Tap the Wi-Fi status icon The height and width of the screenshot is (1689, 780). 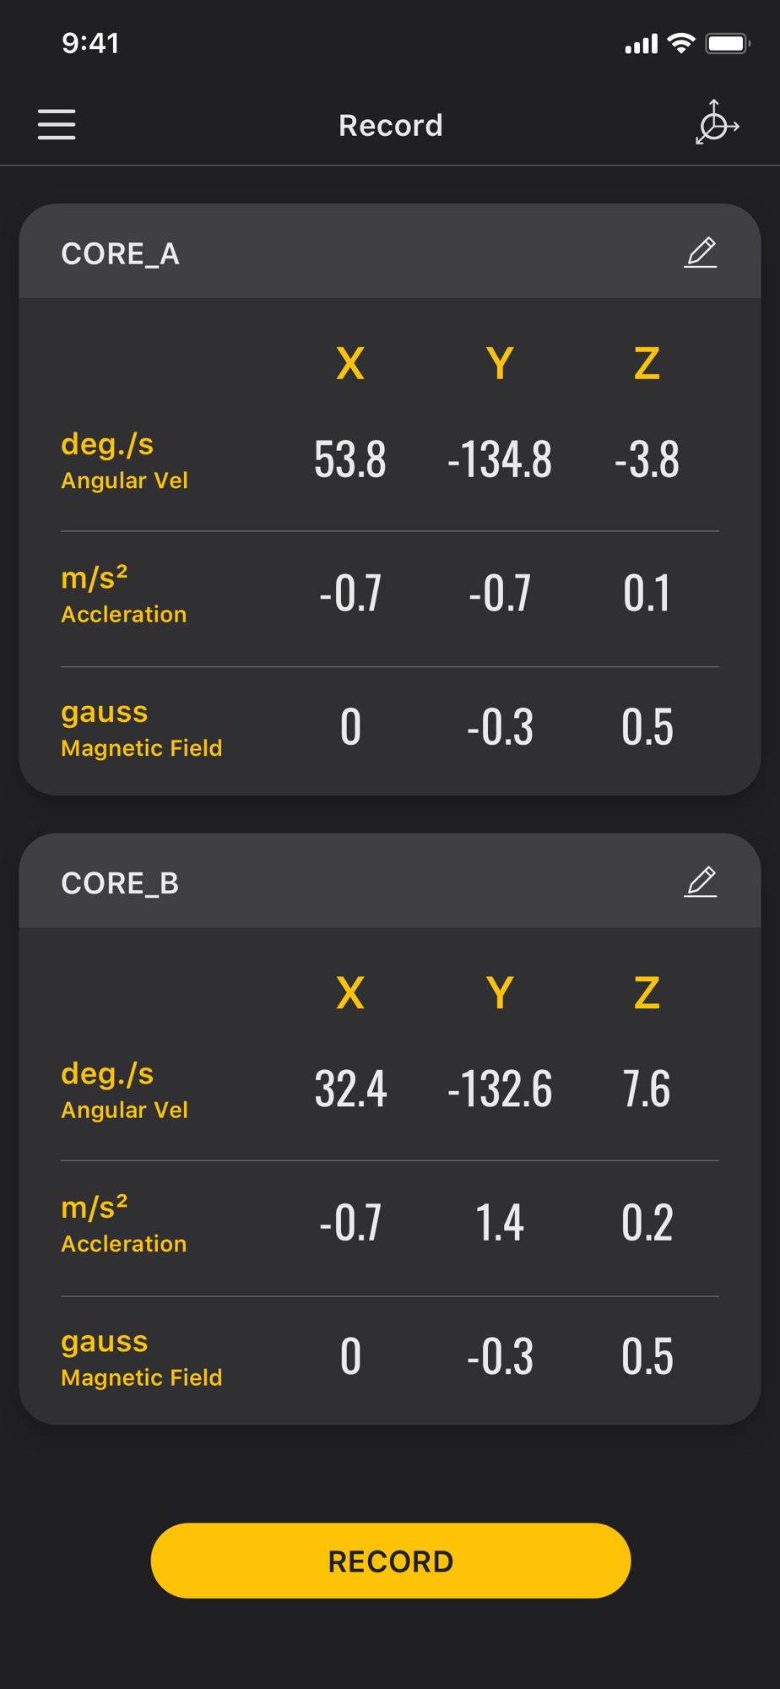pos(680,43)
